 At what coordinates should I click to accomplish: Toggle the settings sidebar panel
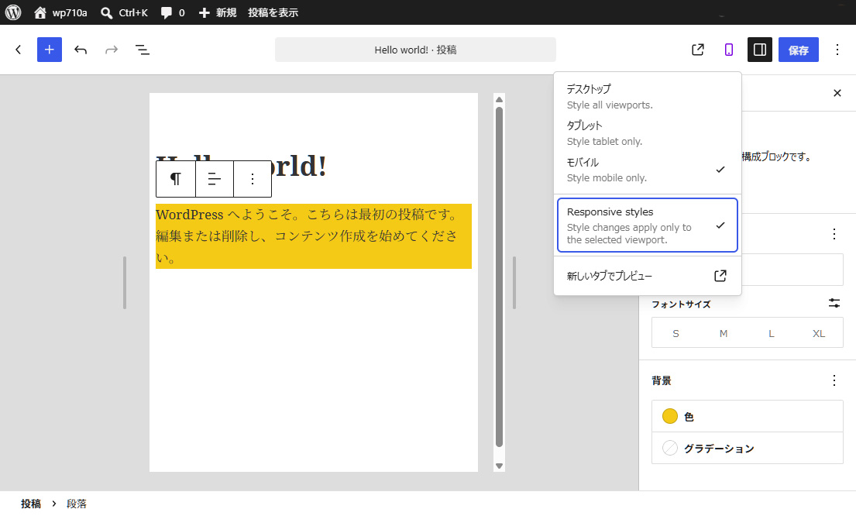tap(759, 50)
